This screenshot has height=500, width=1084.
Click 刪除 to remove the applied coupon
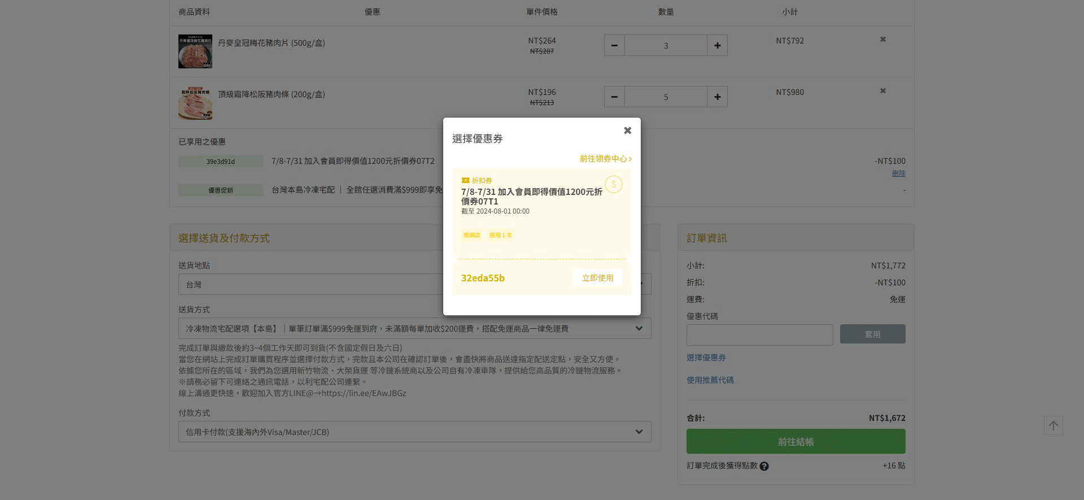[x=898, y=173]
